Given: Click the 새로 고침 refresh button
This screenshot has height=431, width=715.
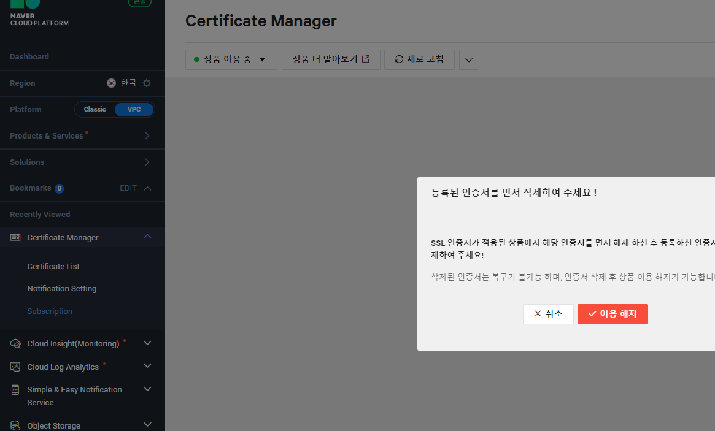Looking at the screenshot, I should 420,59.
